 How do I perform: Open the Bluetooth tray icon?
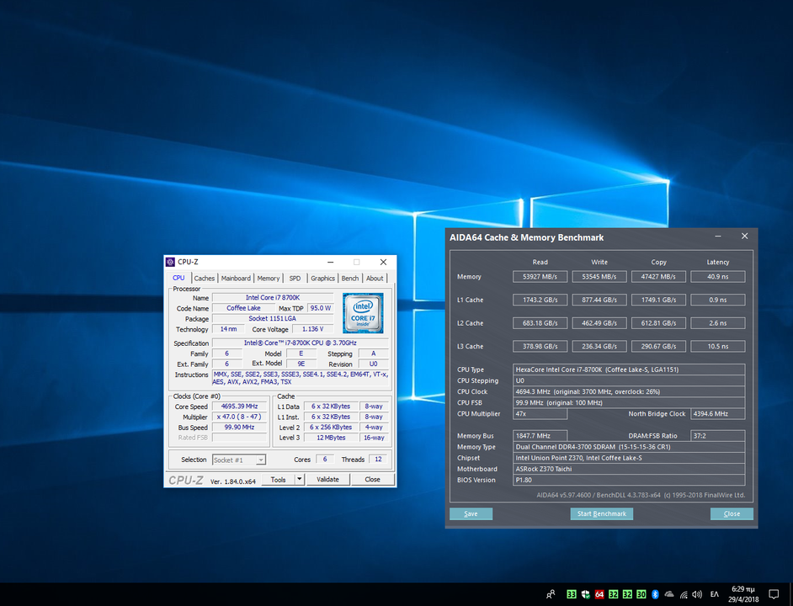tap(655, 594)
